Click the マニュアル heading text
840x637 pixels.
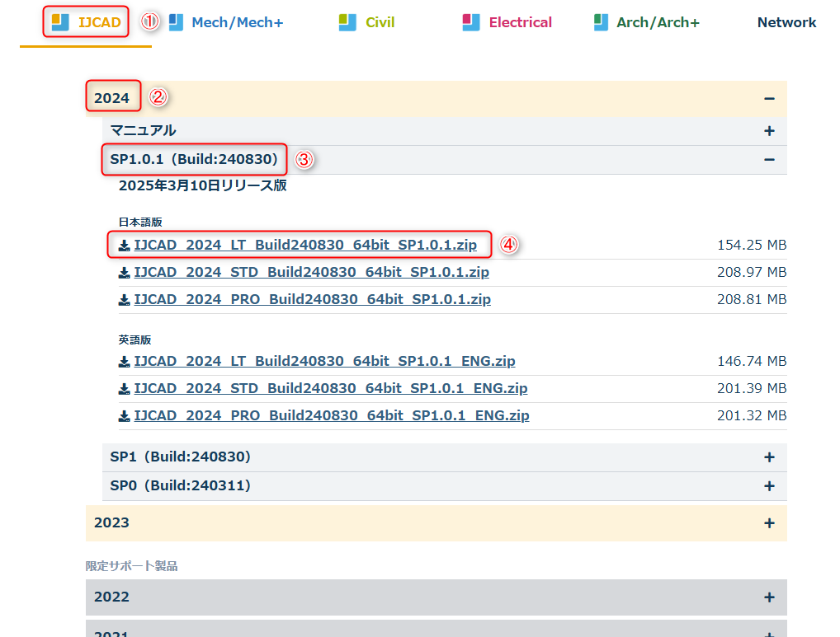click(x=143, y=130)
